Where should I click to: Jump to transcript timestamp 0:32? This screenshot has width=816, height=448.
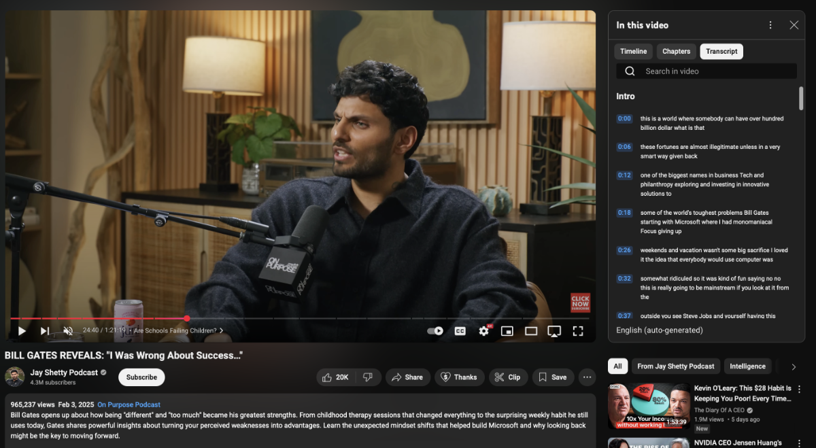click(x=624, y=279)
